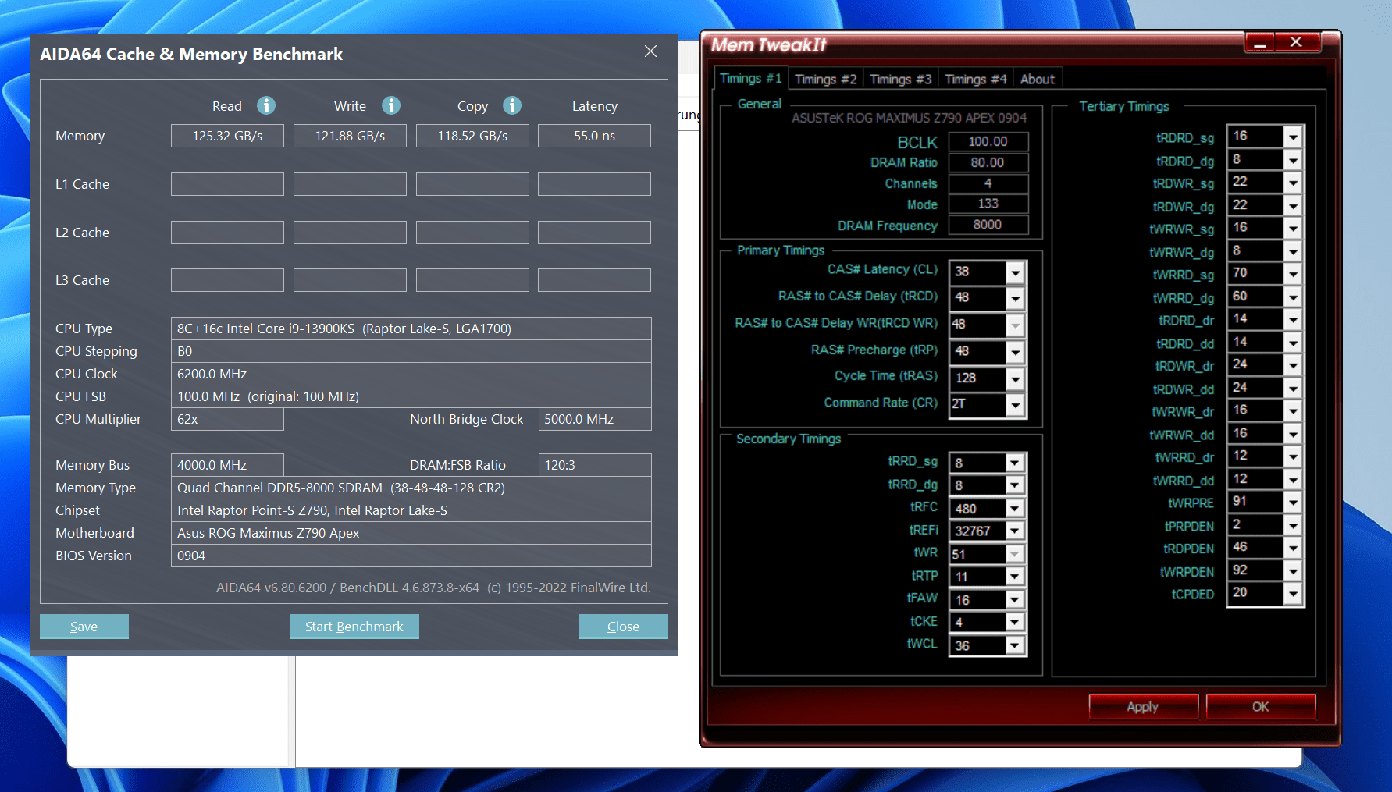
Task: Click the Memory Write 121.88 GB/s field
Action: point(350,136)
